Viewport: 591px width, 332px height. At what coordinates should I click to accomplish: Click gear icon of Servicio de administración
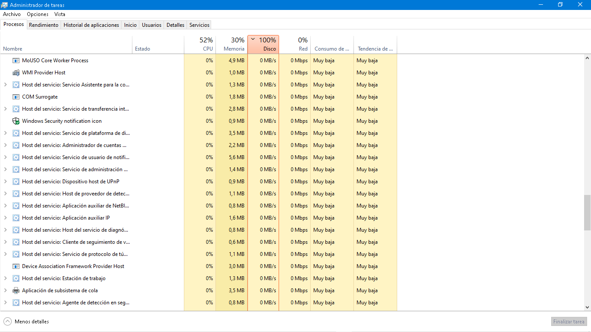point(16,169)
